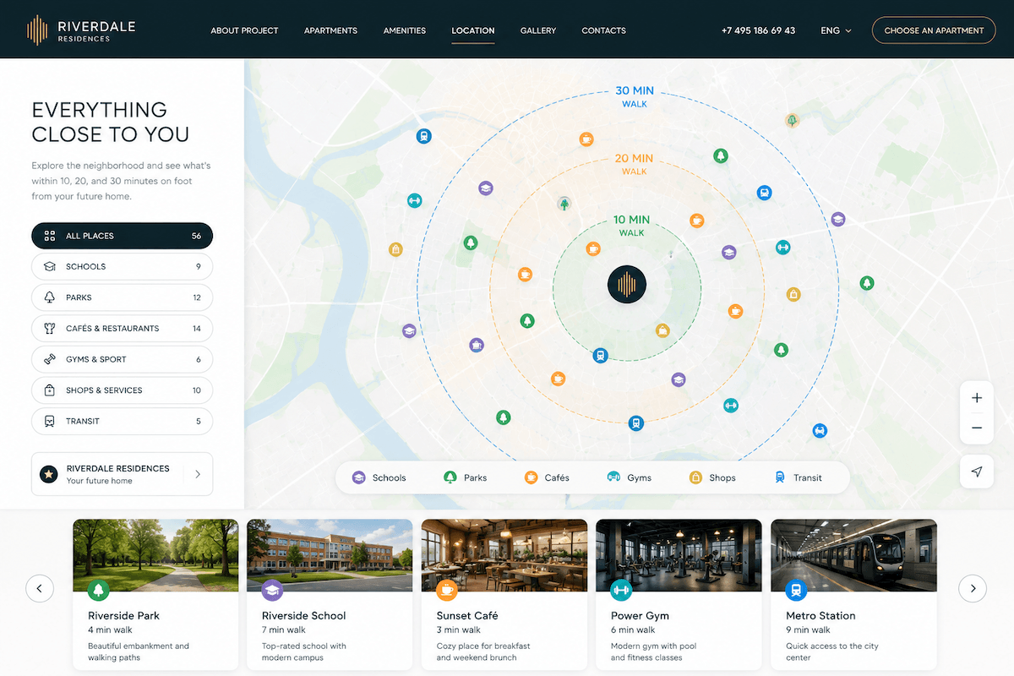The image size is (1014, 676).
Task: Show previous place cards with left arrow
Action: 40,588
